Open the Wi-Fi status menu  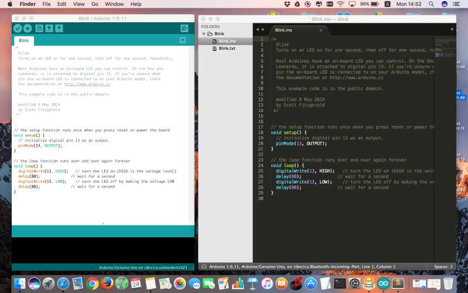coord(340,4)
